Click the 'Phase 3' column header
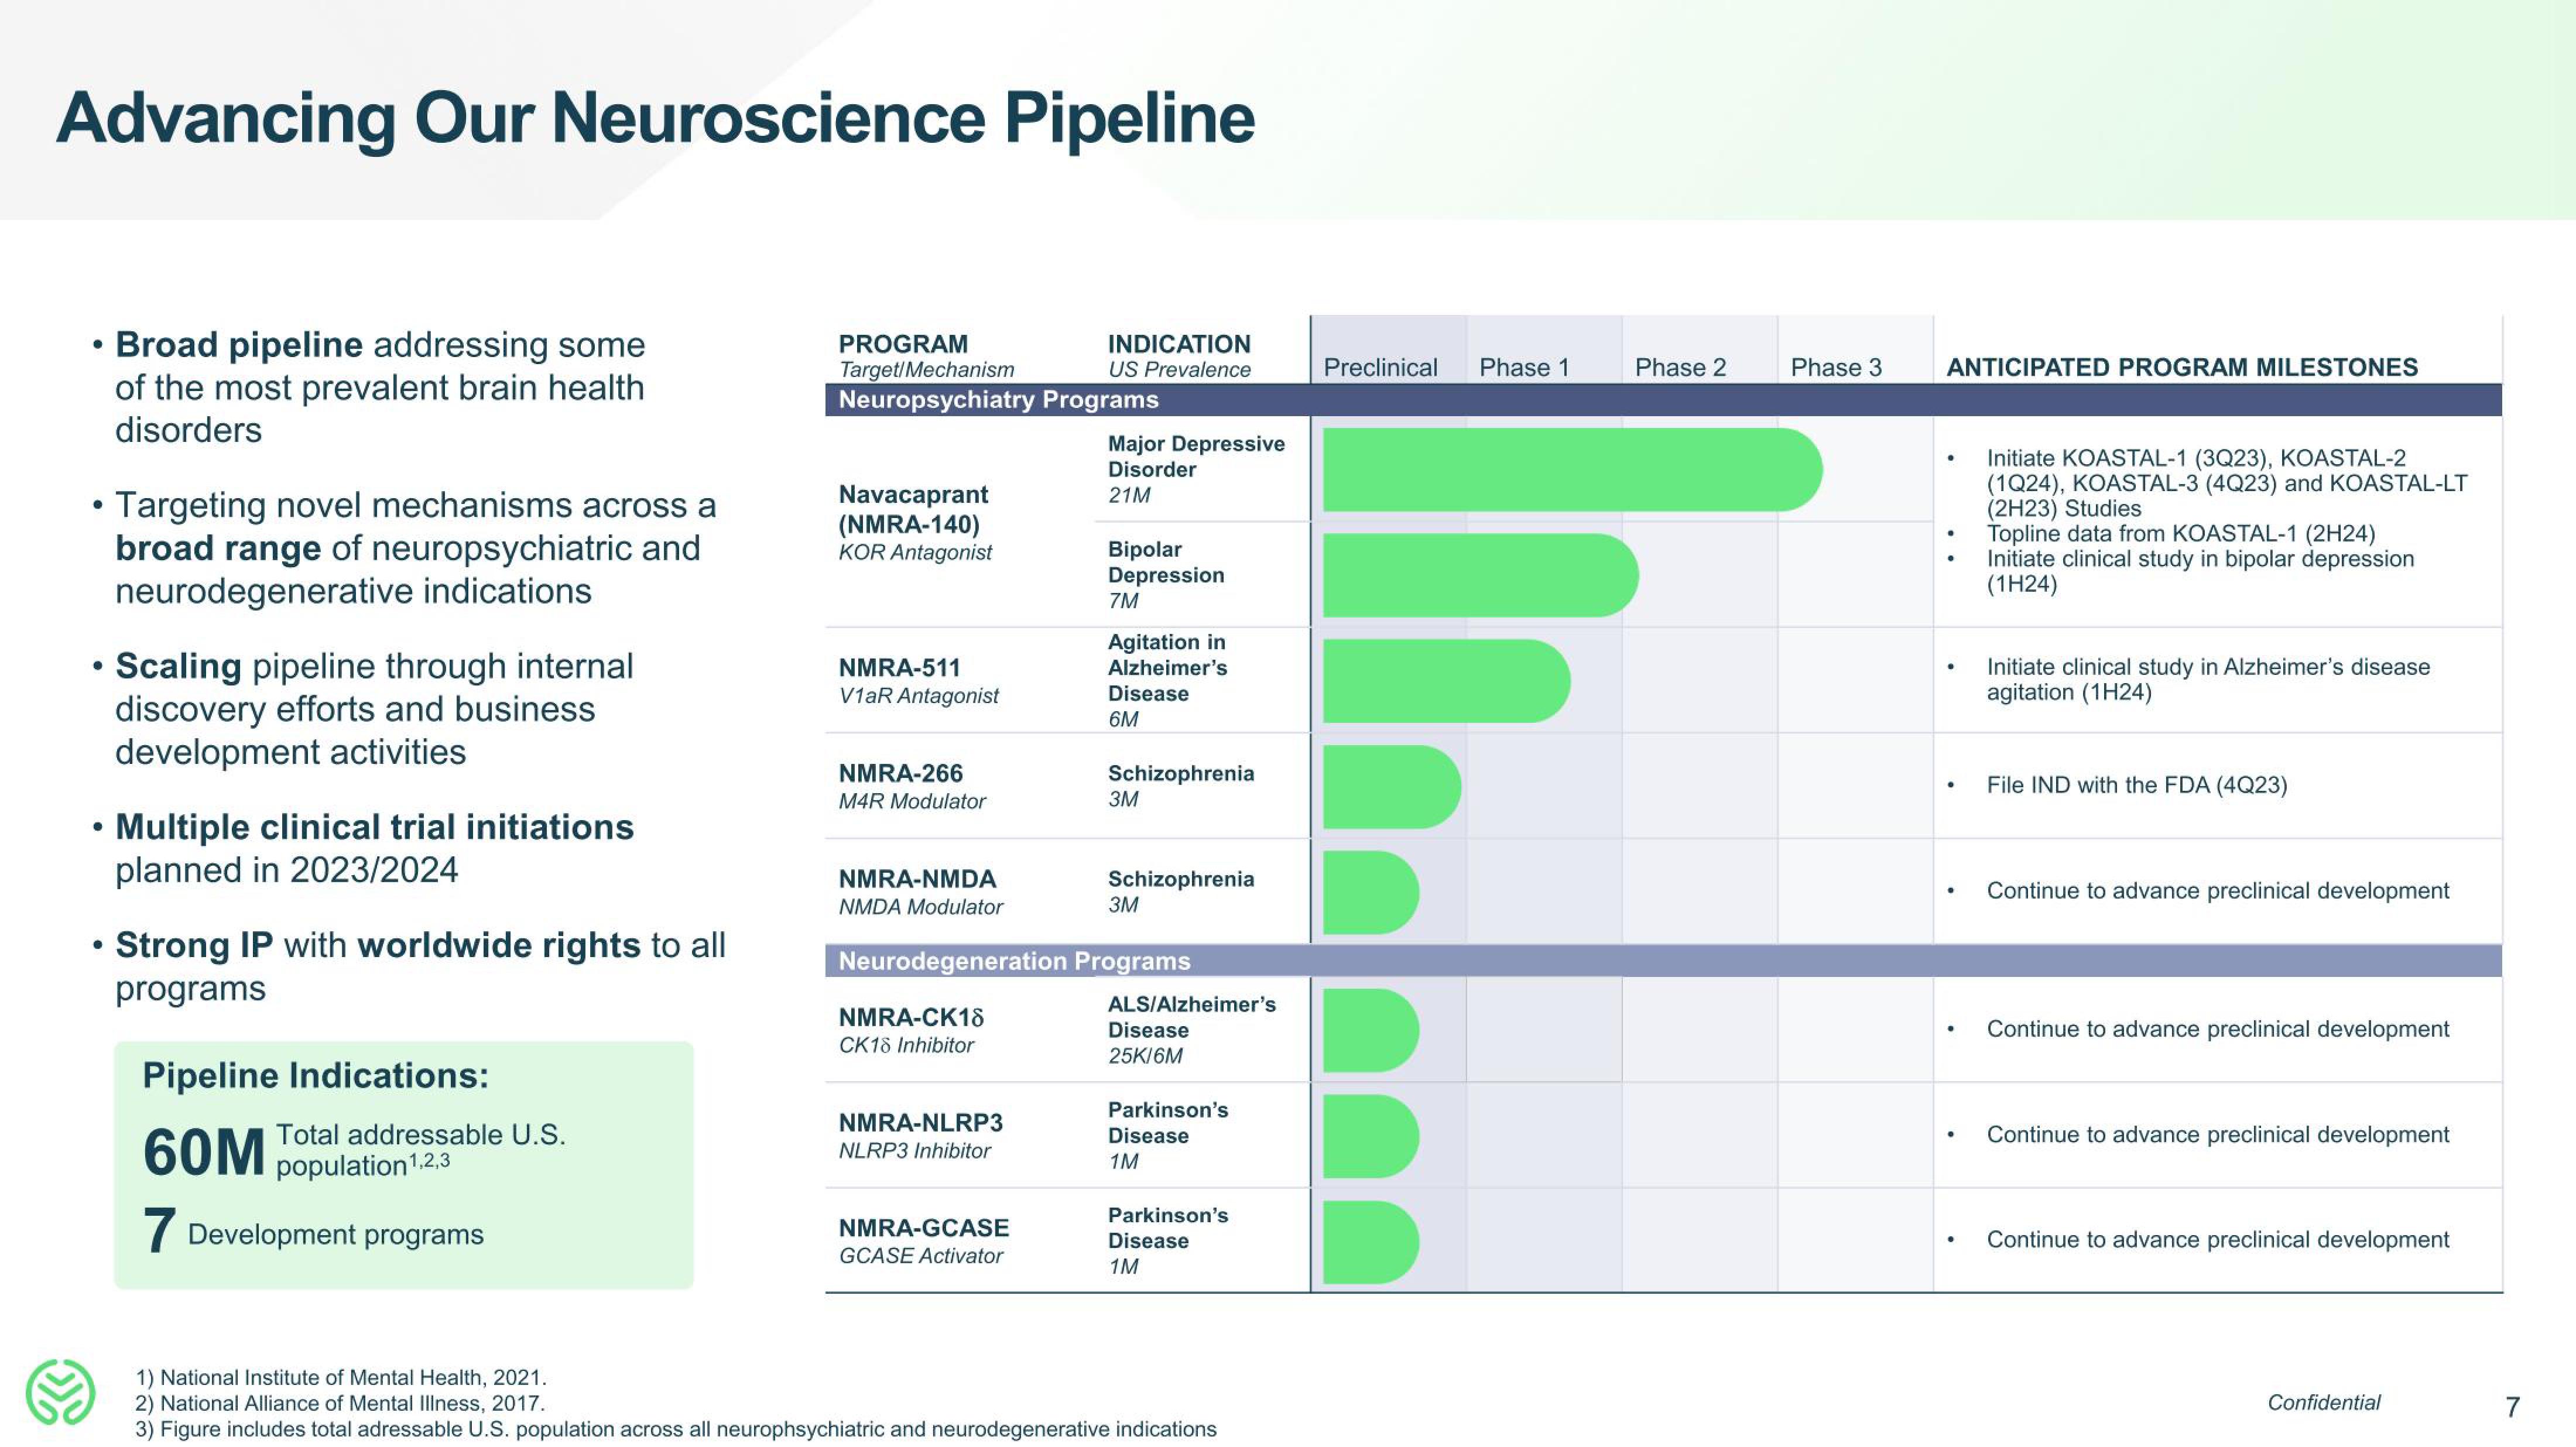The height and width of the screenshot is (1447, 2576). click(1836, 367)
